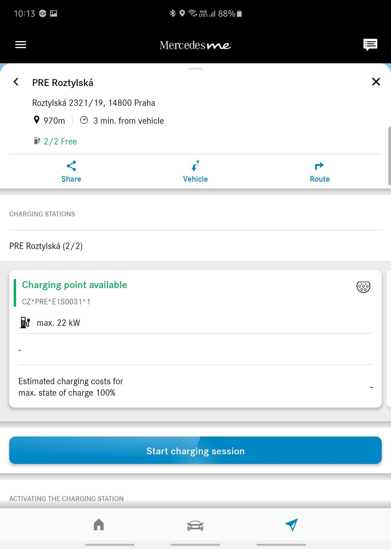391x549 pixels.
Task: Close the station details panel
Action: tap(376, 82)
